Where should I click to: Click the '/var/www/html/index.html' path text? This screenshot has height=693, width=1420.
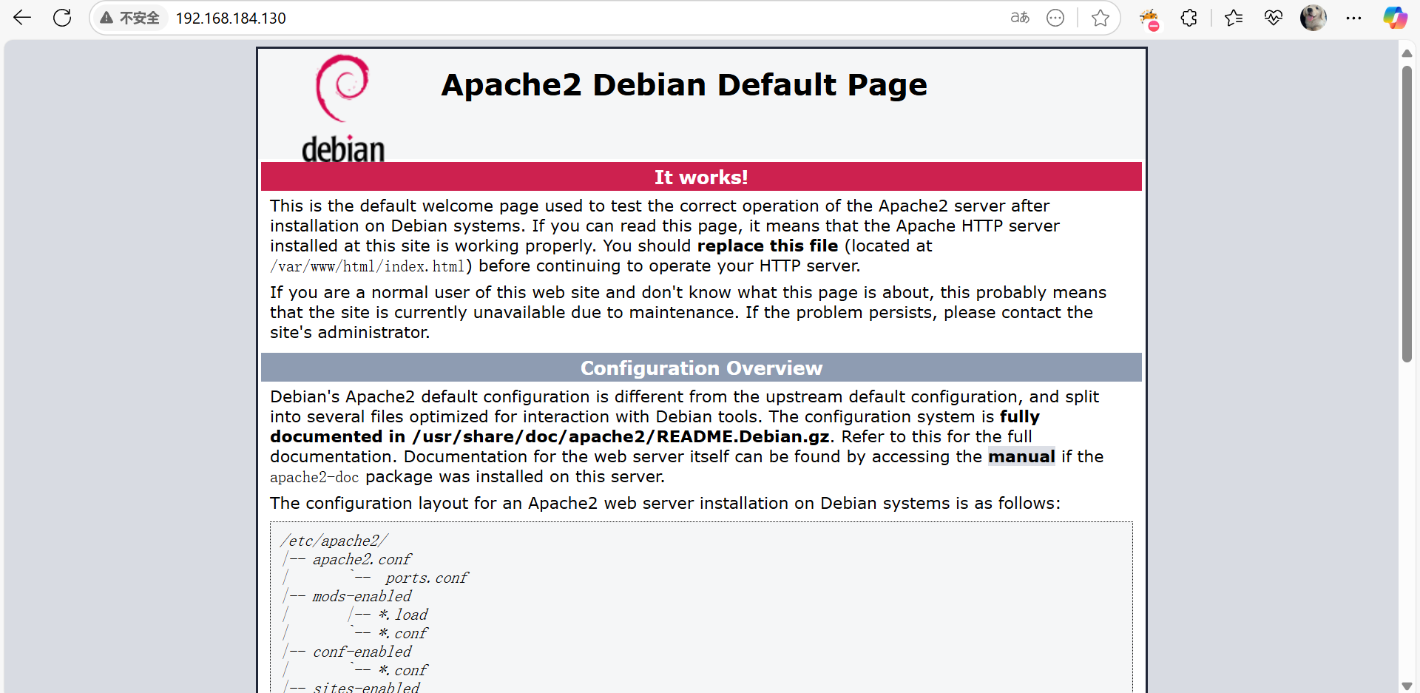tap(368, 266)
